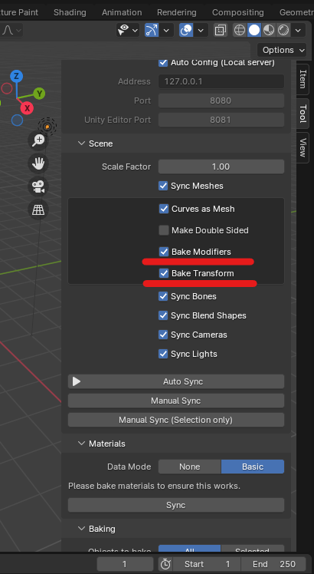
Task: Click the Scale Factor 1.00 field
Action: point(221,167)
